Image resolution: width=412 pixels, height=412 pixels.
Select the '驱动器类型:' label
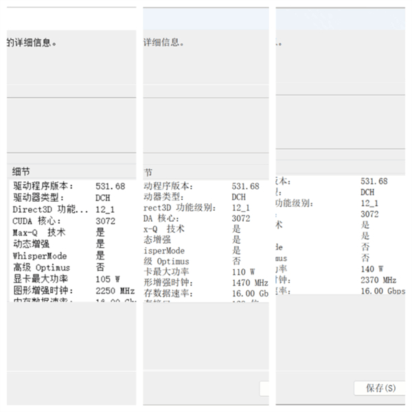38,198
